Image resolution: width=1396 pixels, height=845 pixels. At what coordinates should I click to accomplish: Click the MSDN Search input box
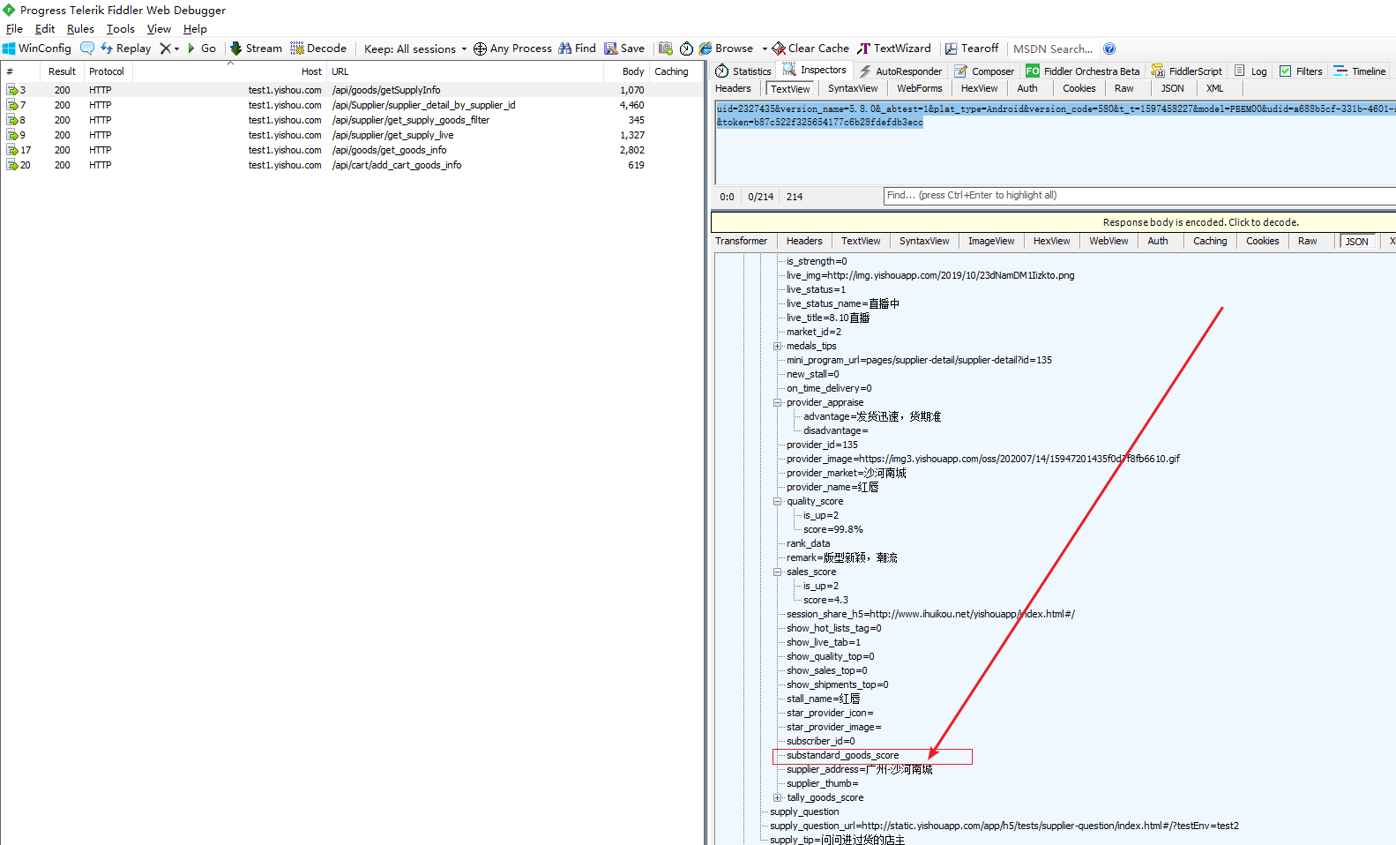tap(1053, 49)
